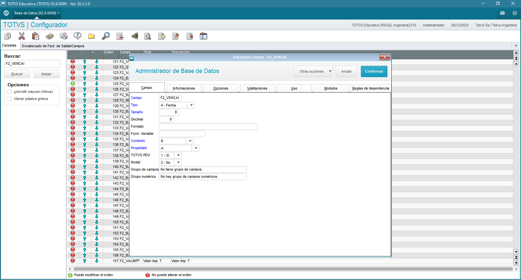This screenshot has height=280, width=521.
Task: Click the grid scroll-down arrow button
Action: (x=516, y=252)
